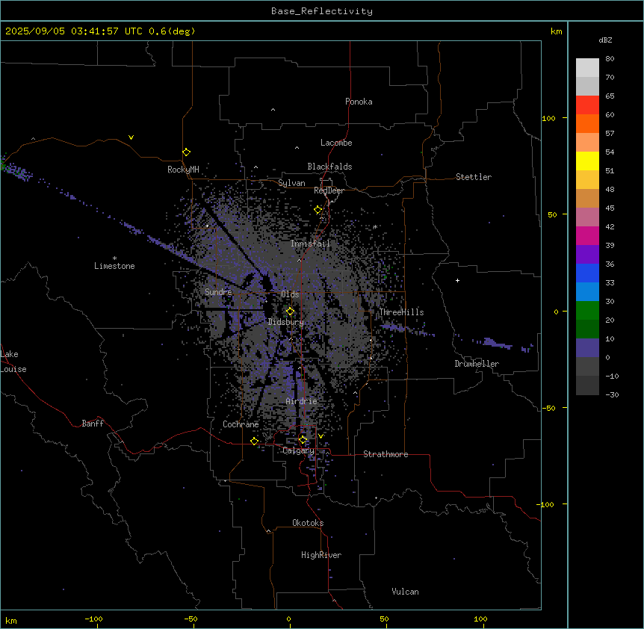Viewport: 644px width, 629px height.
Task: Click the Banff label
Action: click(x=93, y=424)
